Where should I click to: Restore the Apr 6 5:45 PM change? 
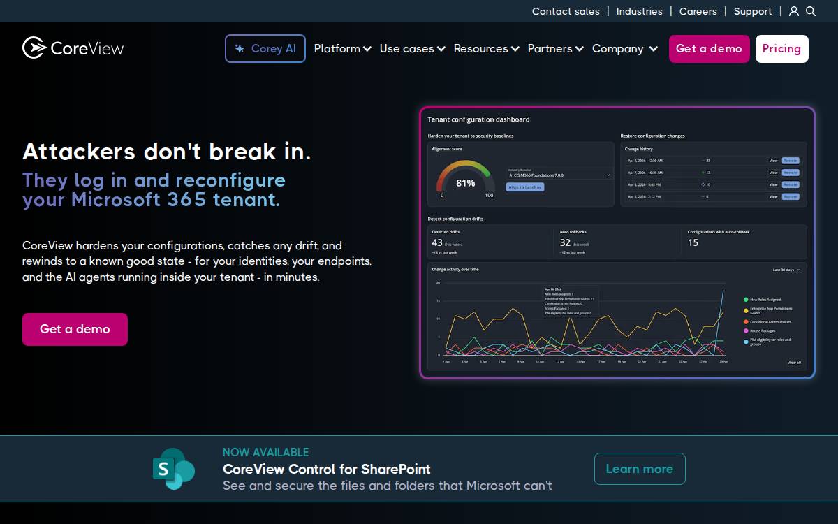[791, 184]
